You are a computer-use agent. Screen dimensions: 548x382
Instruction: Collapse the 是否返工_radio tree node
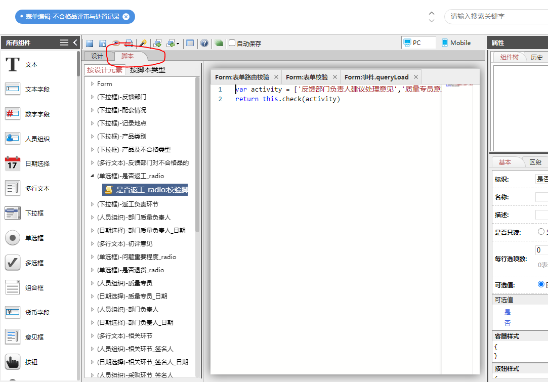[x=92, y=176]
